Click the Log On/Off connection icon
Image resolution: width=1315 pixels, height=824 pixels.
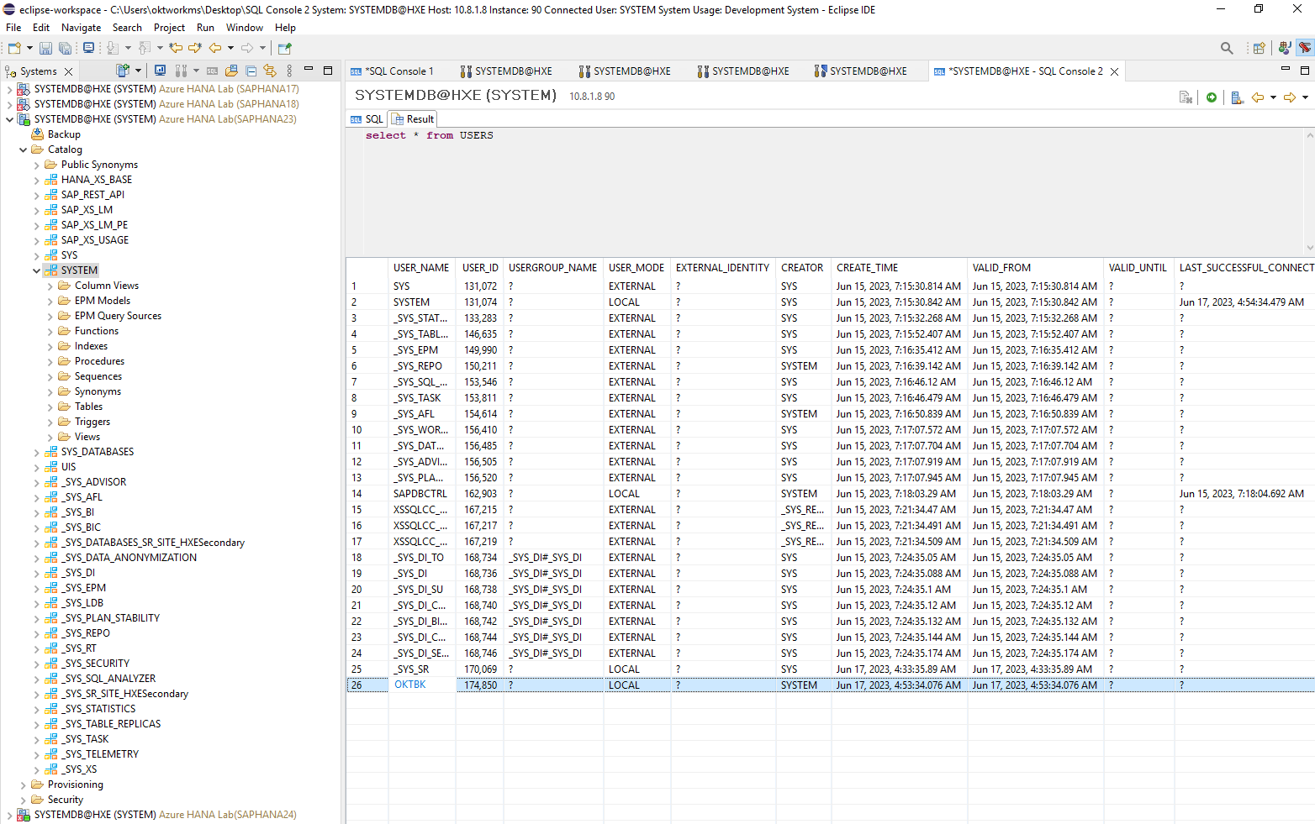coord(180,71)
